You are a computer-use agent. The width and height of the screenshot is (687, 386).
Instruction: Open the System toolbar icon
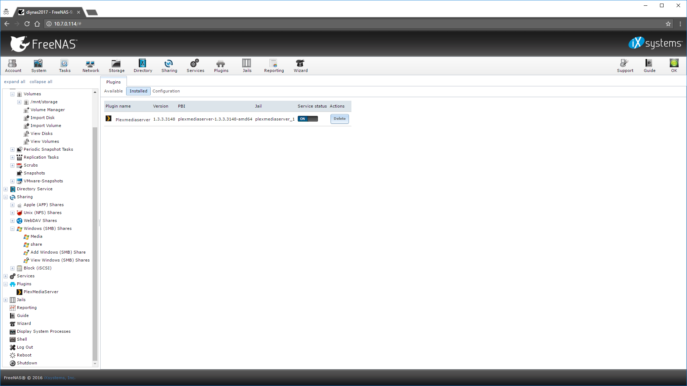point(39,66)
